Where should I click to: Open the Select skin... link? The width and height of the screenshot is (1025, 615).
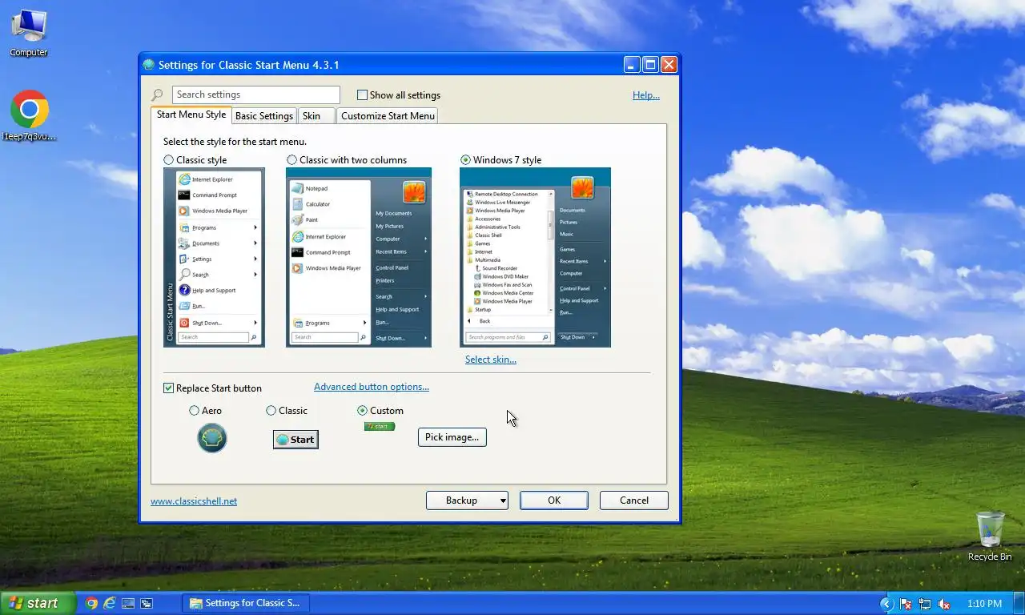(x=491, y=360)
